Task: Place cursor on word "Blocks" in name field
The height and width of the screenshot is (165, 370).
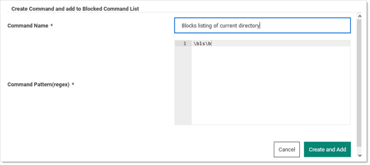Action: pos(189,26)
